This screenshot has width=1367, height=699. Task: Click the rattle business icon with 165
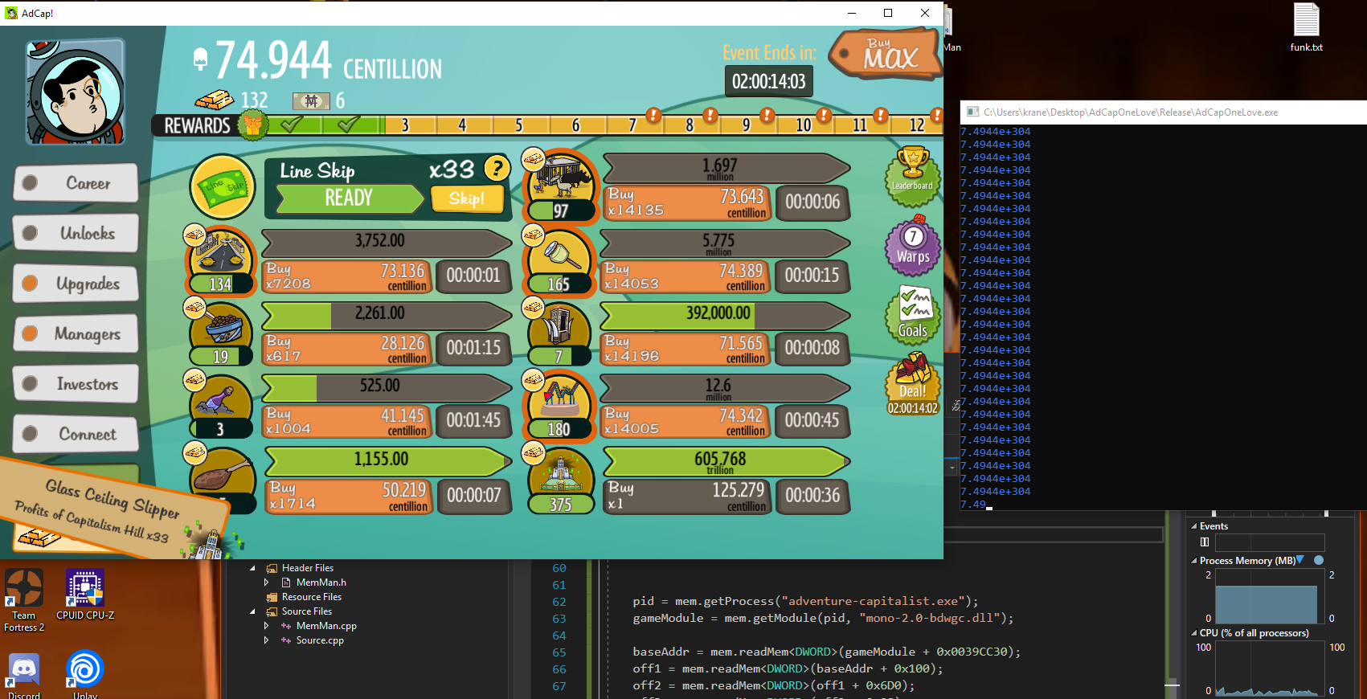[x=559, y=261]
